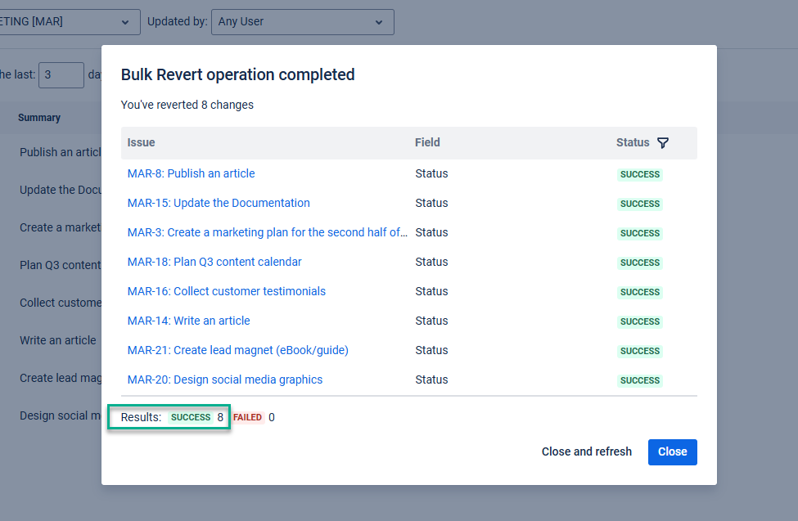Screen dimensions: 798x521
Task: Expand the Updated by chevron
Action: [379, 22]
